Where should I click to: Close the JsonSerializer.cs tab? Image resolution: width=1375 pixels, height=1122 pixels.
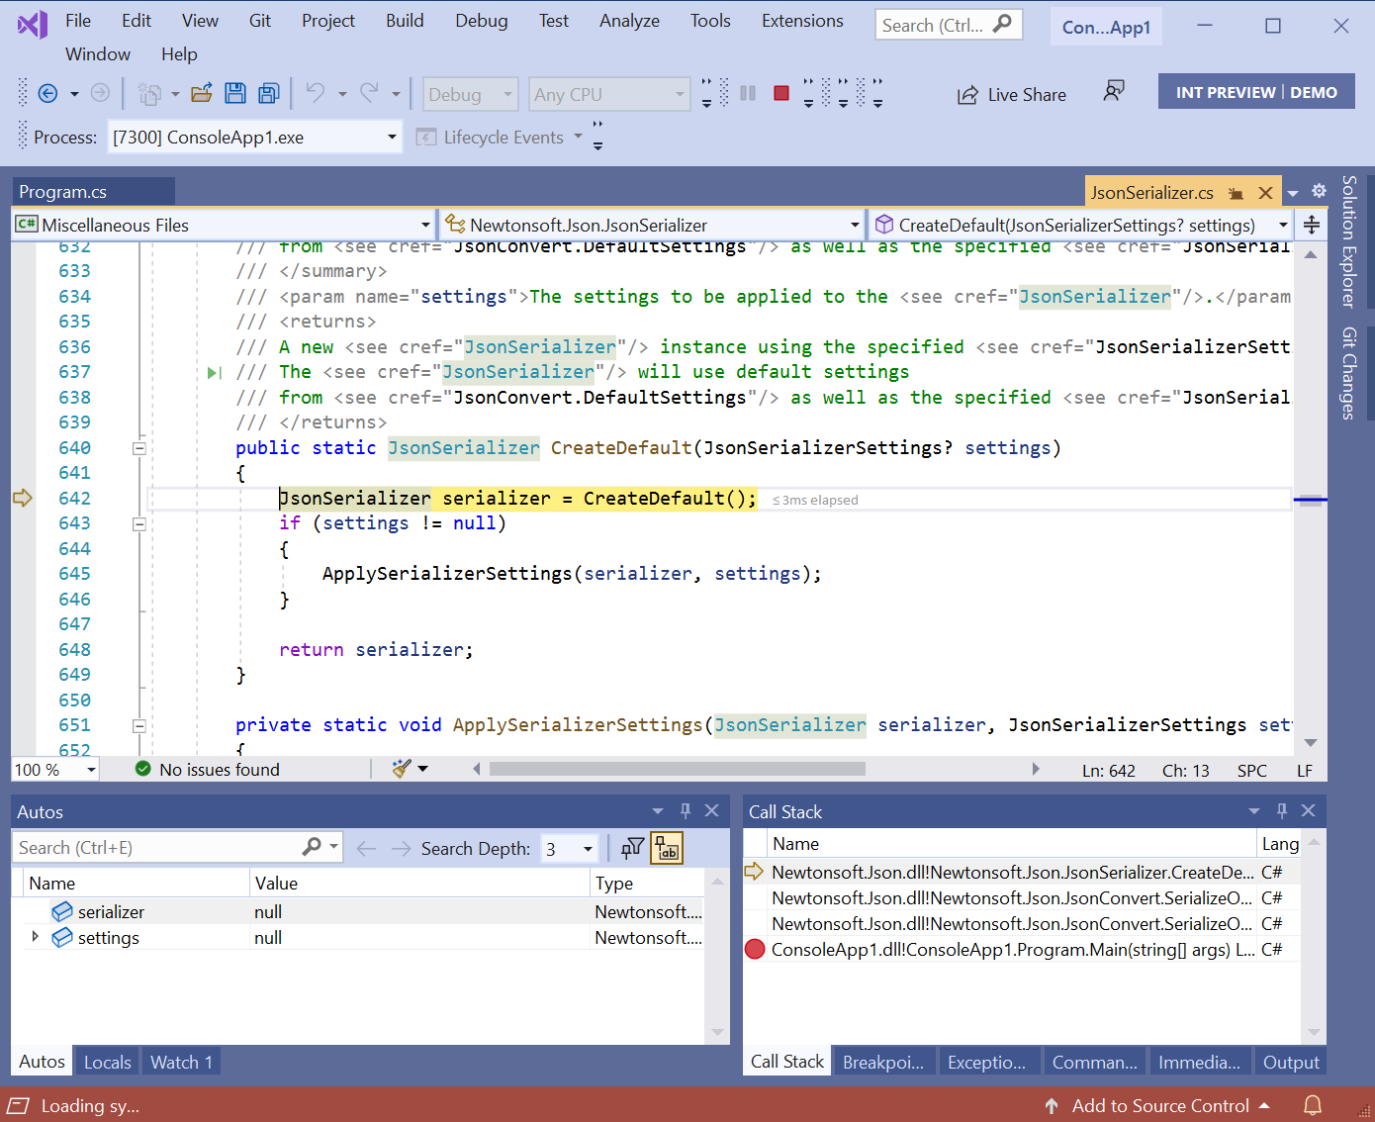[x=1265, y=193]
